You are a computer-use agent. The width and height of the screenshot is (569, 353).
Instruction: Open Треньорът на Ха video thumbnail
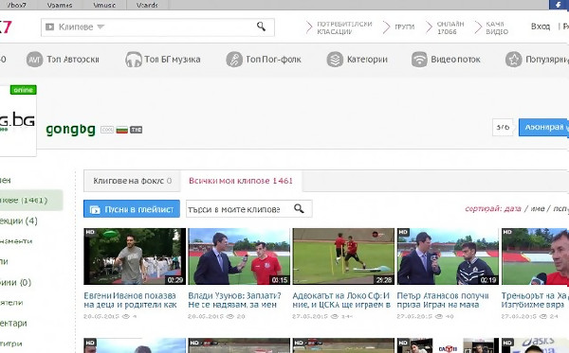click(x=535, y=256)
